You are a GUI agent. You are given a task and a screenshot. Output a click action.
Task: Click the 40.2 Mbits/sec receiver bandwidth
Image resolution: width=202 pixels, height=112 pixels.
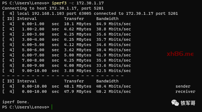click(x=113, y=91)
